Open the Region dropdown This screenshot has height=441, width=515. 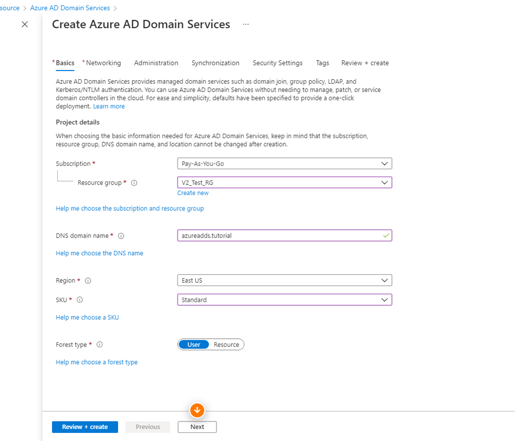pyautogui.click(x=285, y=280)
